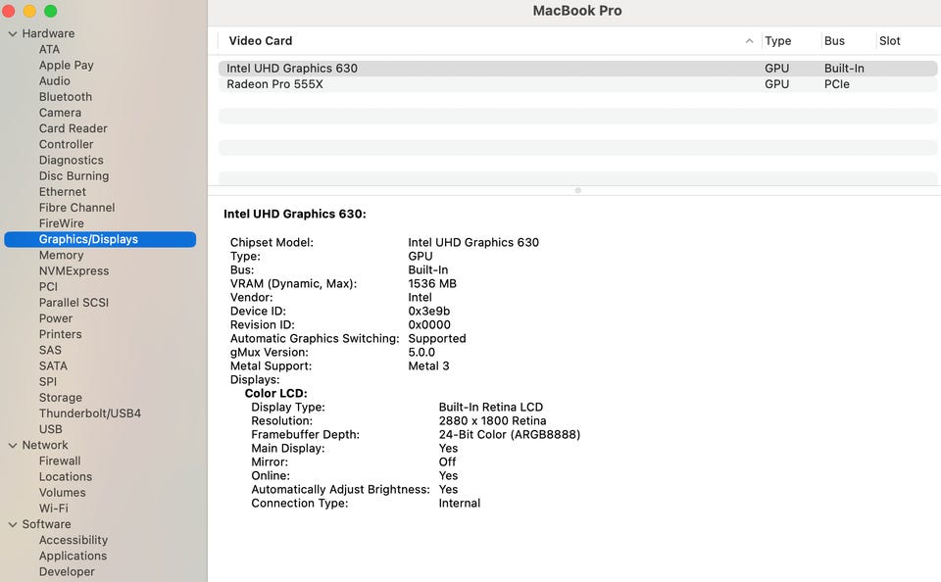
Task: Open Firewall under Network
Action: click(60, 461)
